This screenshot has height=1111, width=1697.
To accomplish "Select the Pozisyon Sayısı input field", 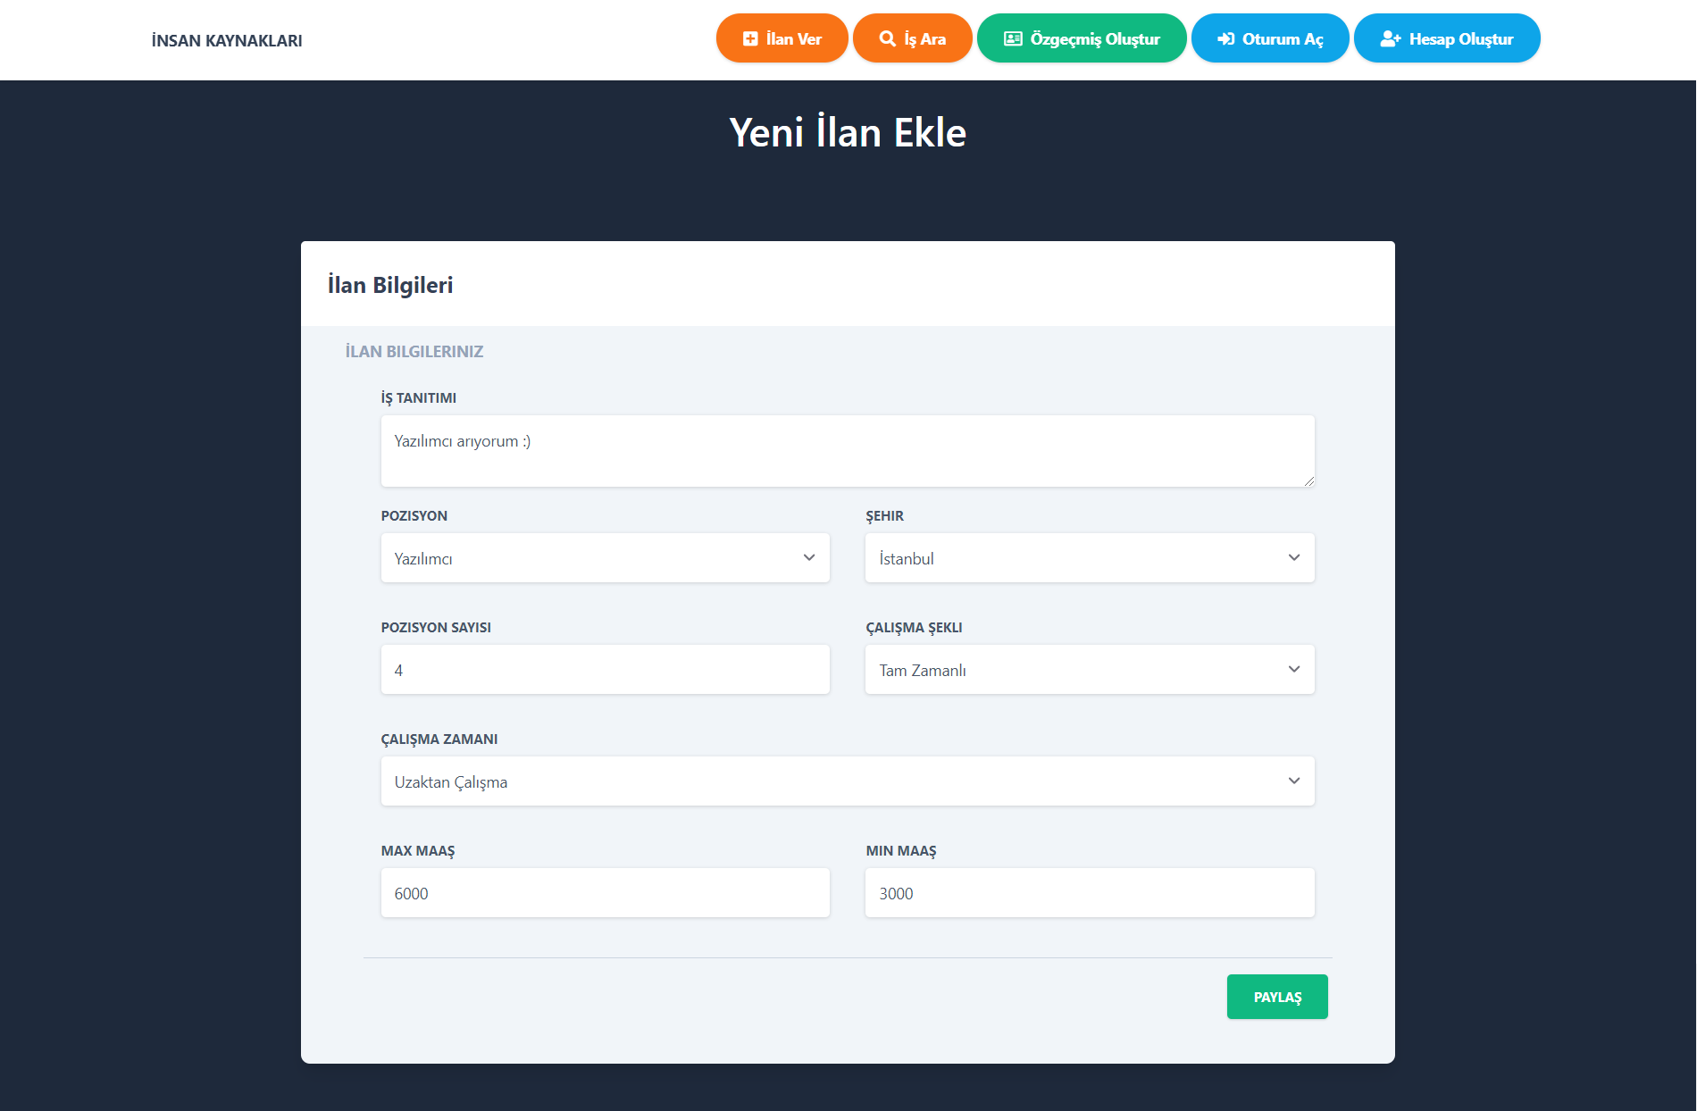I will coord(605,669).
